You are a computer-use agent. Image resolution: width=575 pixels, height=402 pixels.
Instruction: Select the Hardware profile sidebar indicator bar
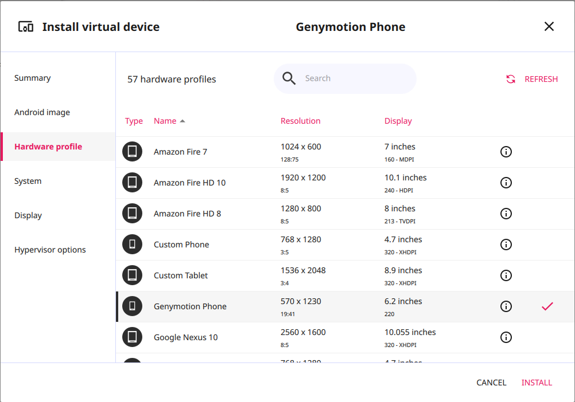coord(2,147)
